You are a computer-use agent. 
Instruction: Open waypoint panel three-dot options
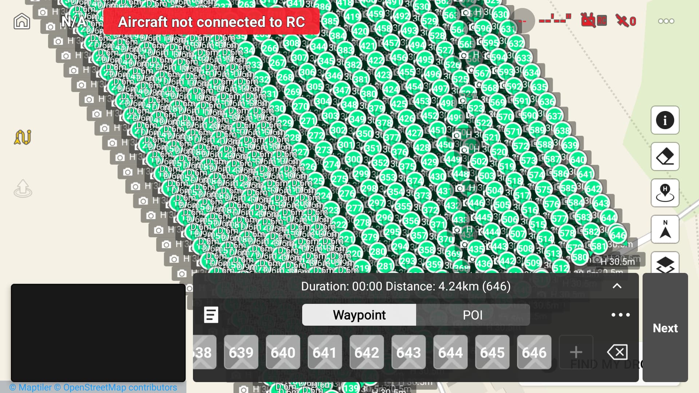[x=620, y=315]
